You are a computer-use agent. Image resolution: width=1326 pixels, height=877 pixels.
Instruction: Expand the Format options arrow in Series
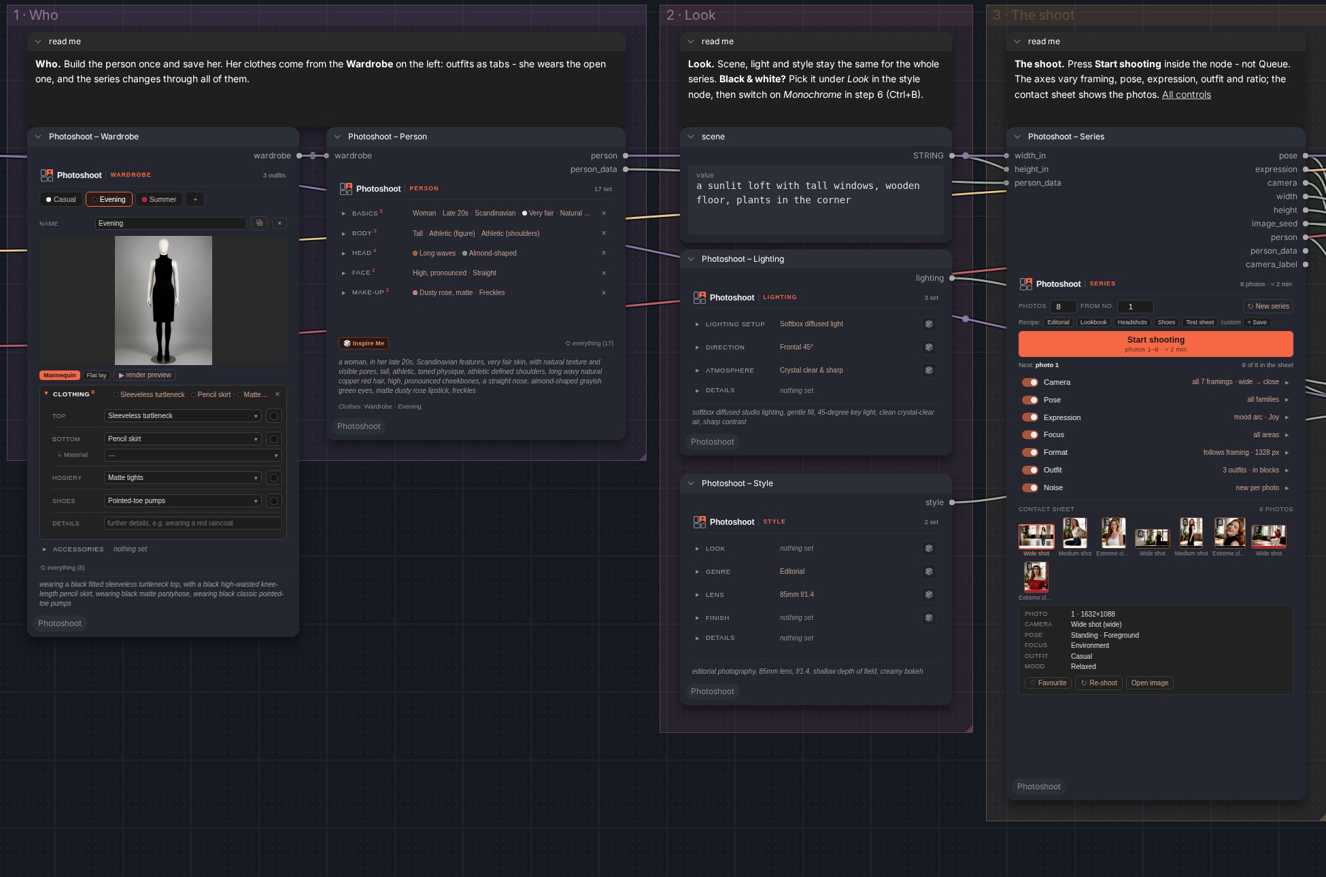coord(1287,453)
